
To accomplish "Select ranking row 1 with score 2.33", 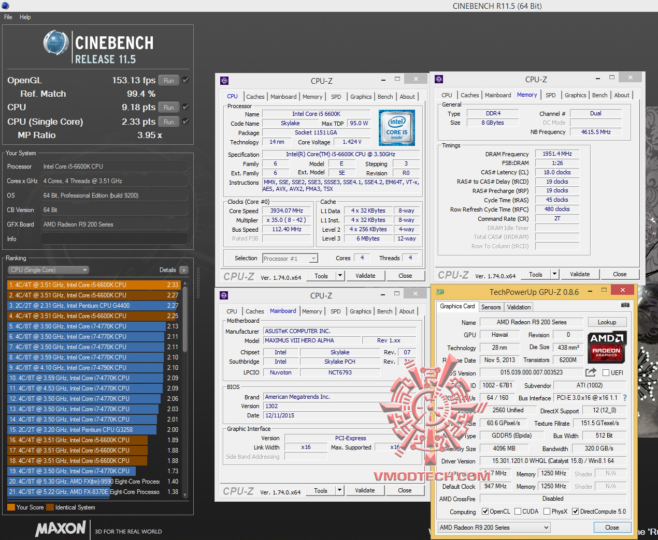I will point(94,285).
